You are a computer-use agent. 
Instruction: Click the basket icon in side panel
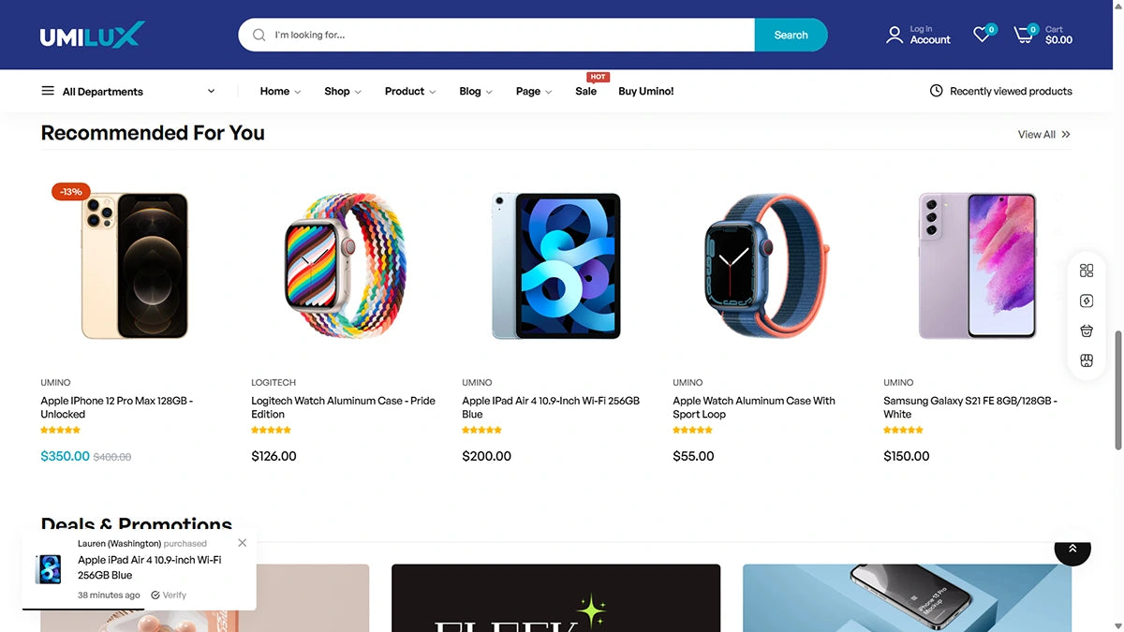[x=1087, y=331]
